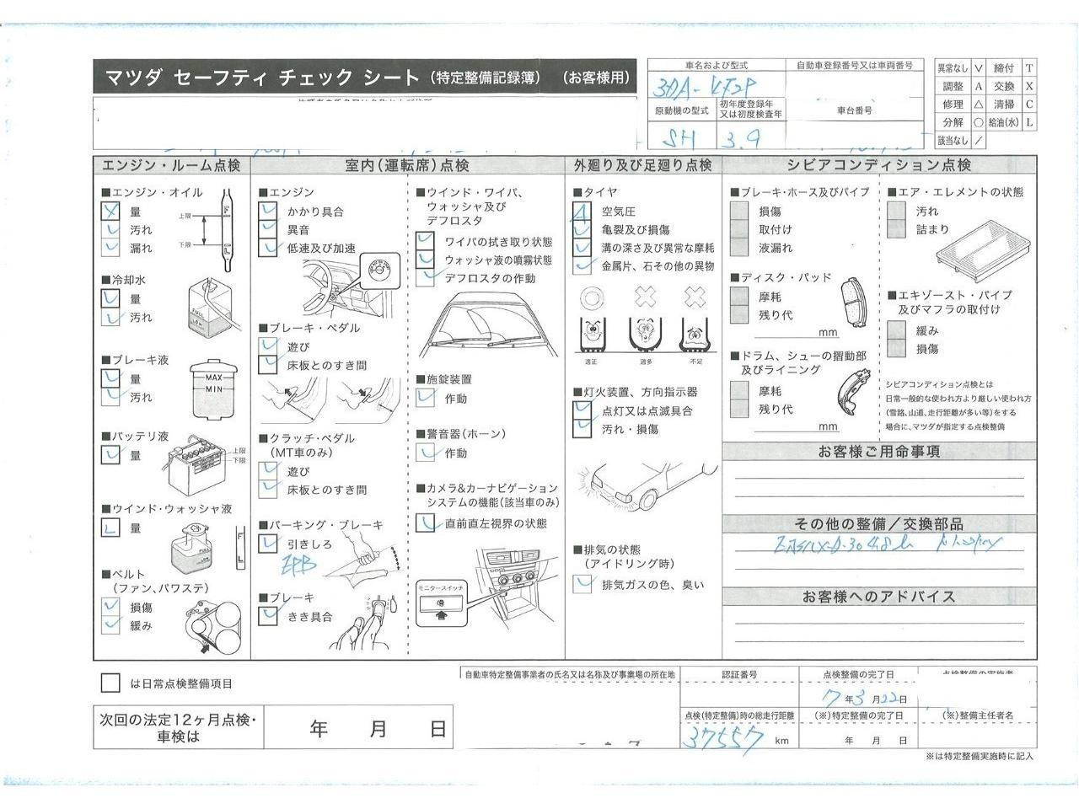Toggle the きき具合 brake checkbox
The width and height of the screenshot is (1079, 809).
click(268, 616)
